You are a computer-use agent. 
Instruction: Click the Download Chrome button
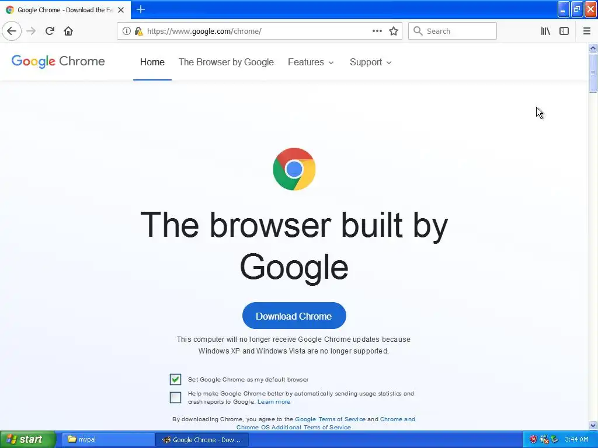[x=294, y=316]
